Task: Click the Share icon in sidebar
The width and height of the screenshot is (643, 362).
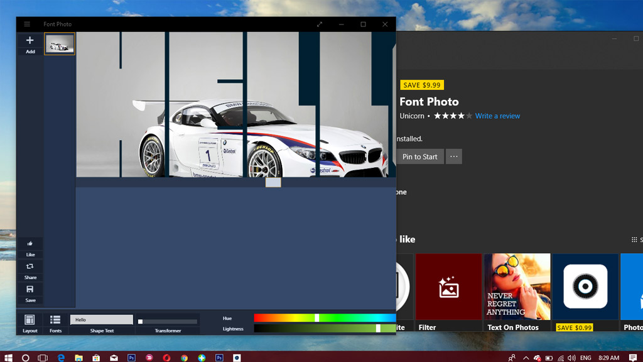Action: [x=30, y=266]
